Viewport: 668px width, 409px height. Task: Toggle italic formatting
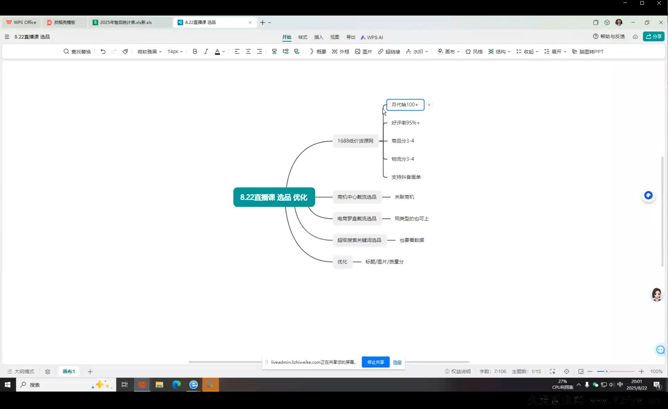click(206, 52)
